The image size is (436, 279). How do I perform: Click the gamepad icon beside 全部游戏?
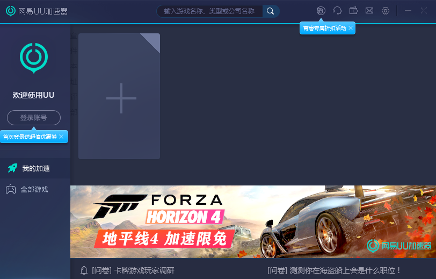(x=11, y=189)
